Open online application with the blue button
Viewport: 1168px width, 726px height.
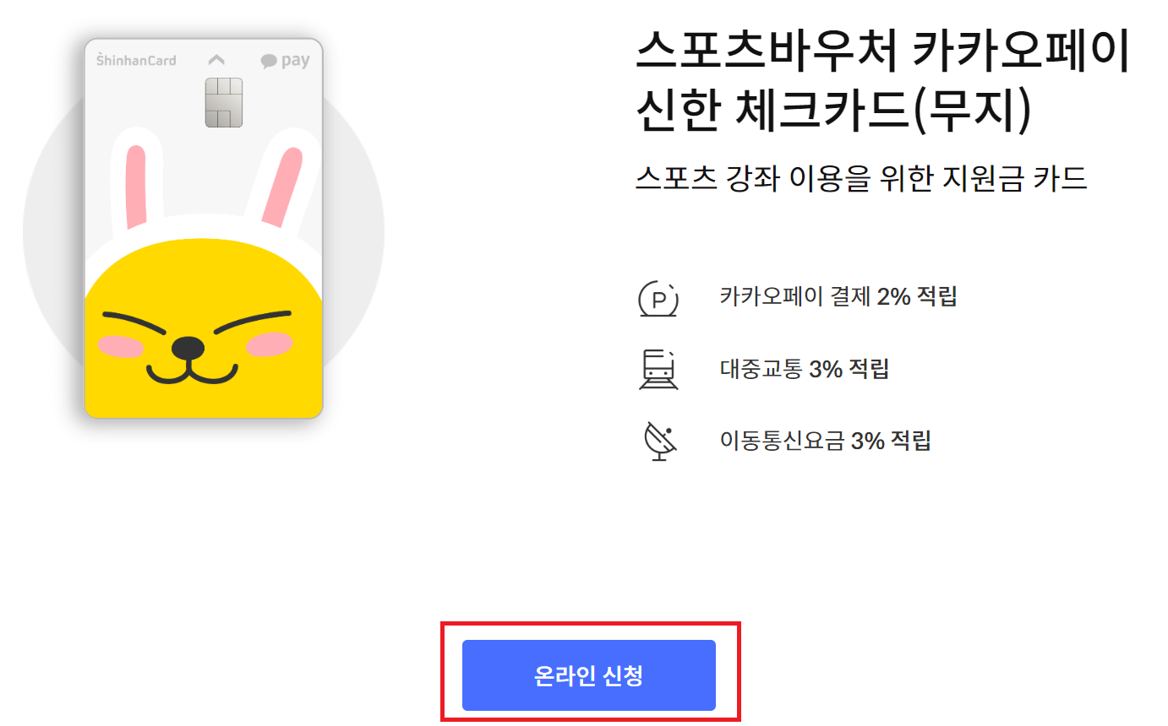(588, 675)
